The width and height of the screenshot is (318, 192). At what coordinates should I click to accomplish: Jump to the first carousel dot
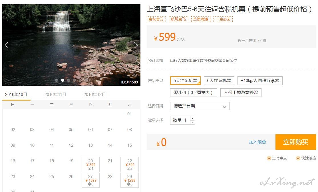click(57, 80)
